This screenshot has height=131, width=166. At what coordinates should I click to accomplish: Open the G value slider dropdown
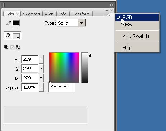[x=41, y=68]
